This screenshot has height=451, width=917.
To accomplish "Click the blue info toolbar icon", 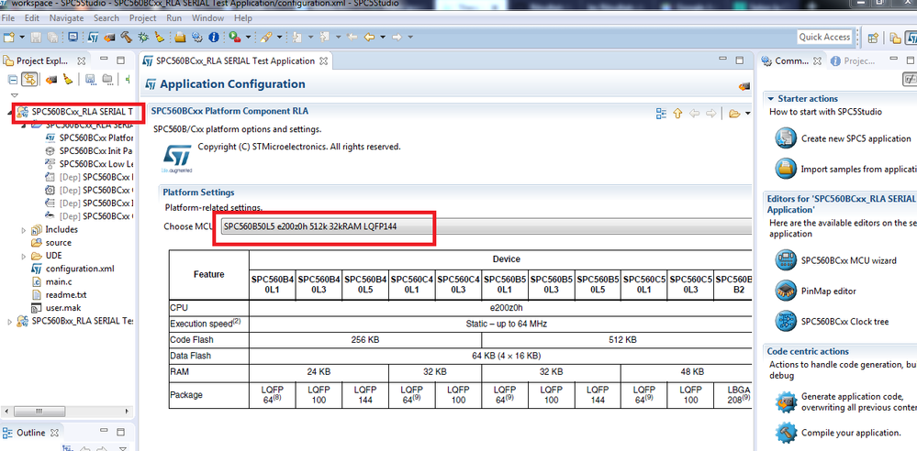I will pyautogui.click(x=214, y=37).
